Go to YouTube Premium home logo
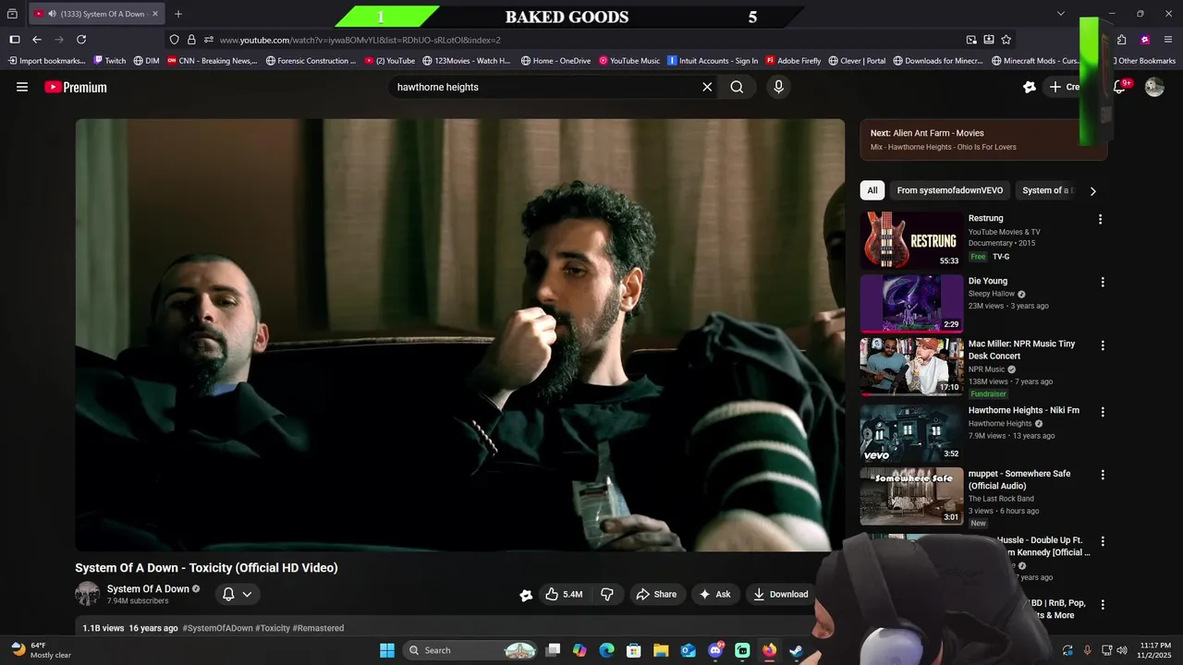 click(76, 87)
